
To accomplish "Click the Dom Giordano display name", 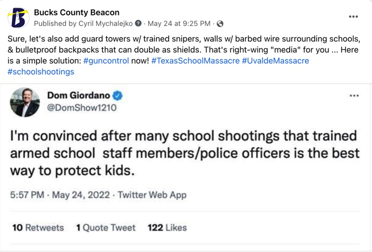I will click(x=79, y=96).
